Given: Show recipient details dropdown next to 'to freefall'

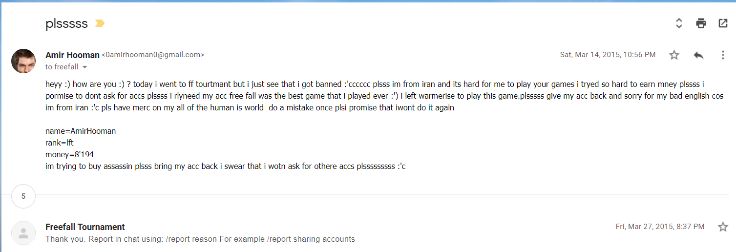Looking at the screenshot, I should coord(84,67).
